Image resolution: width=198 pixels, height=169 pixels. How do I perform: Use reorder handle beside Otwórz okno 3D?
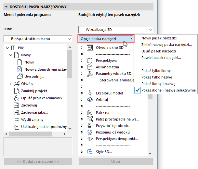(x=82, y=48)
